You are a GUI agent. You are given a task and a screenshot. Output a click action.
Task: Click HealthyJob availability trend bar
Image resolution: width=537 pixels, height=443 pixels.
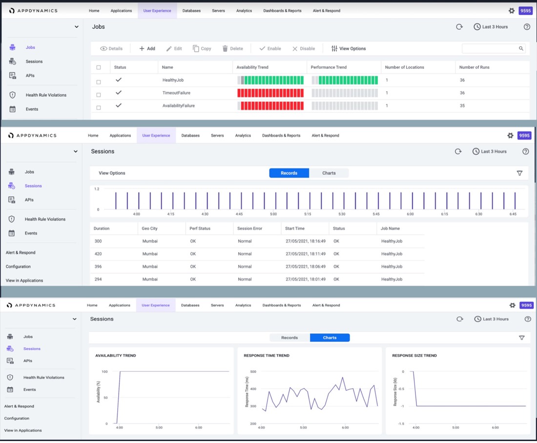(270, 80)
